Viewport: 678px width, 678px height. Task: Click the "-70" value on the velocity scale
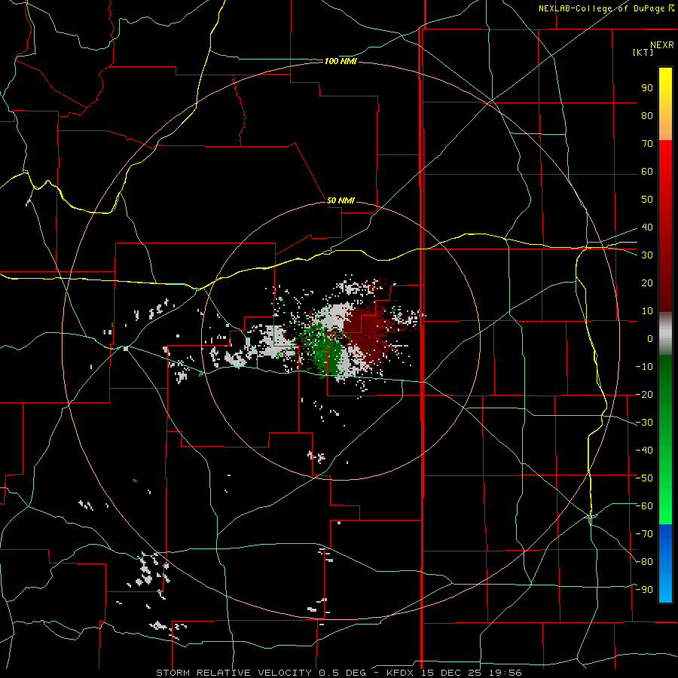pyautogui.click(x=644, y=534)
